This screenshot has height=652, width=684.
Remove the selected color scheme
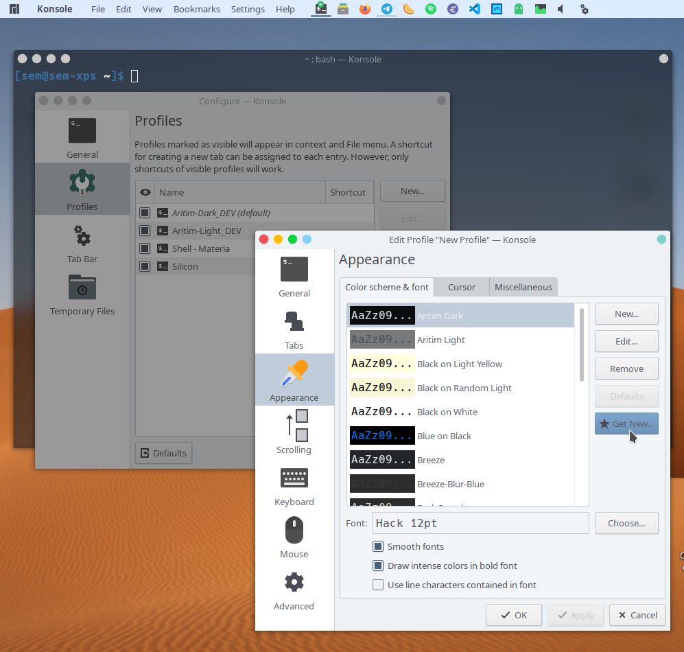pyautogui.click(x=626, y=369)
